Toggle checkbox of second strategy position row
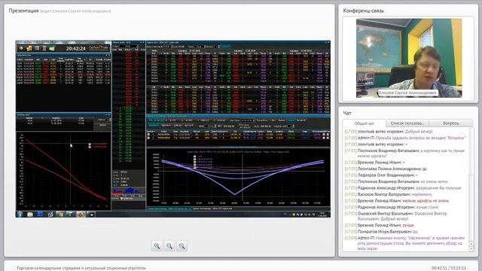Image resolution: width=482 pixels, height=271 pixels. pos(149,138)
